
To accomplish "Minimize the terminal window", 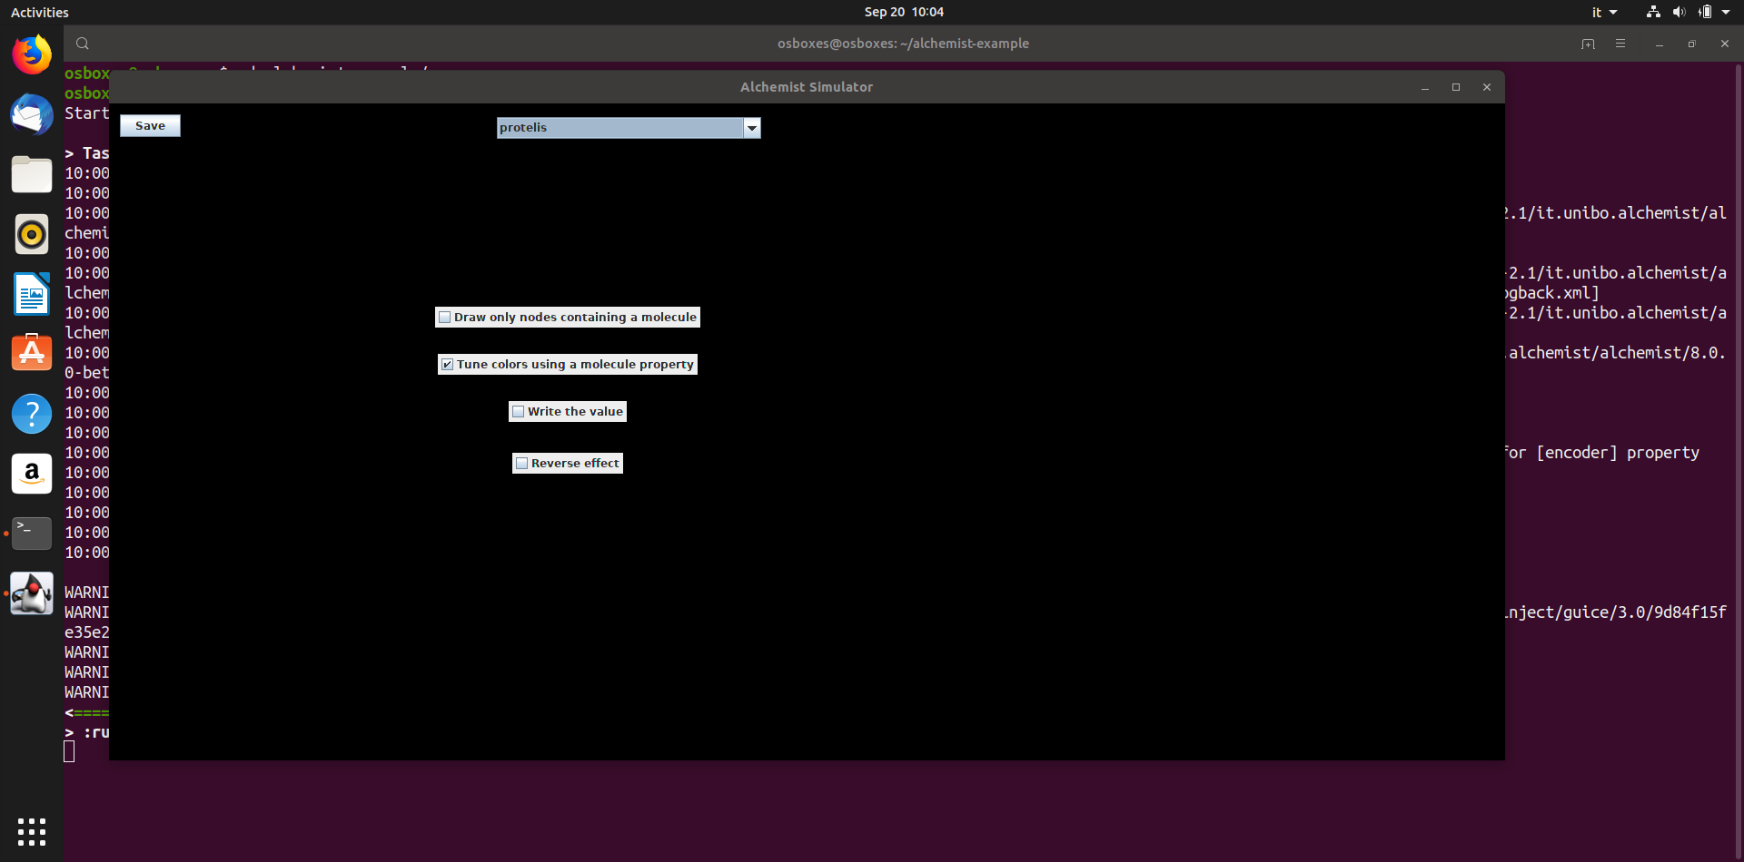I will [x=1660, y=44].
